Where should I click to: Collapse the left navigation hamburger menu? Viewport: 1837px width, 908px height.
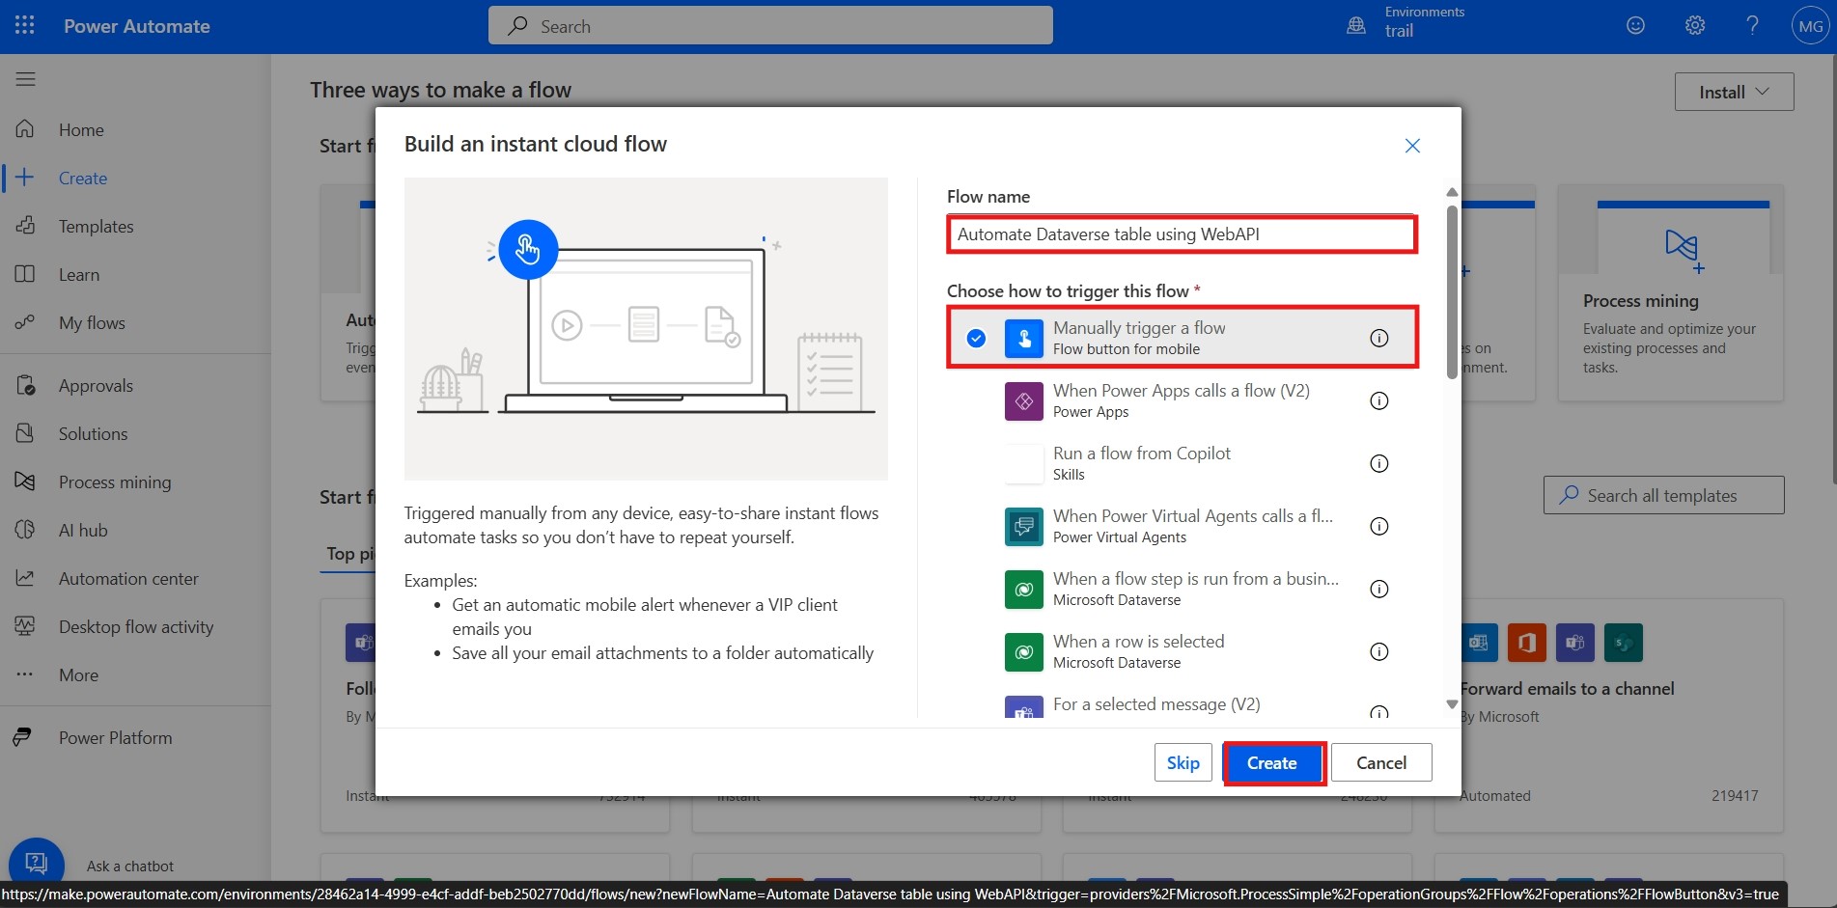pos(26,79)
